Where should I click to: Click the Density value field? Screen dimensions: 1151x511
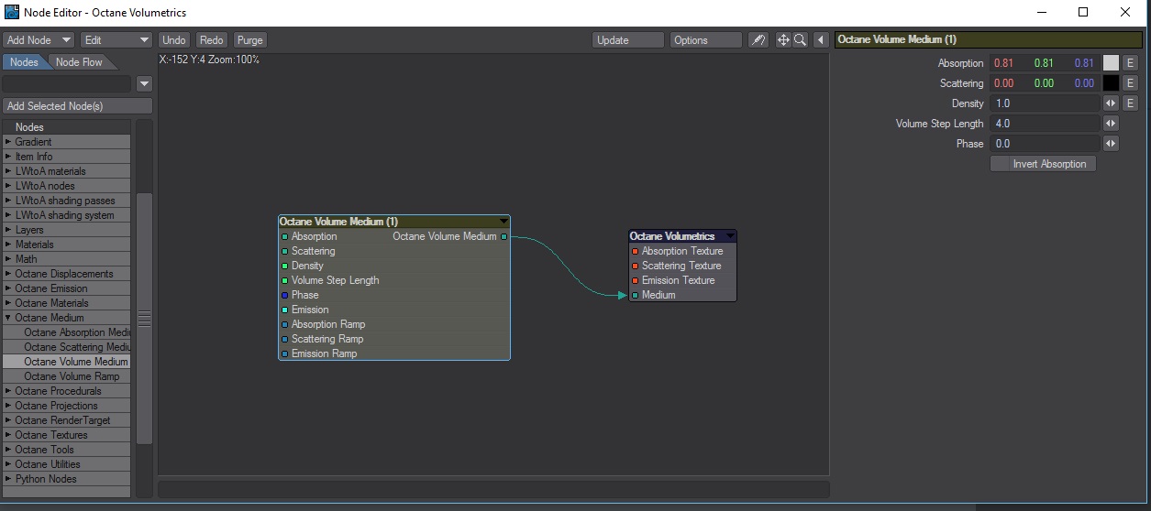(x=1045, y=103)
